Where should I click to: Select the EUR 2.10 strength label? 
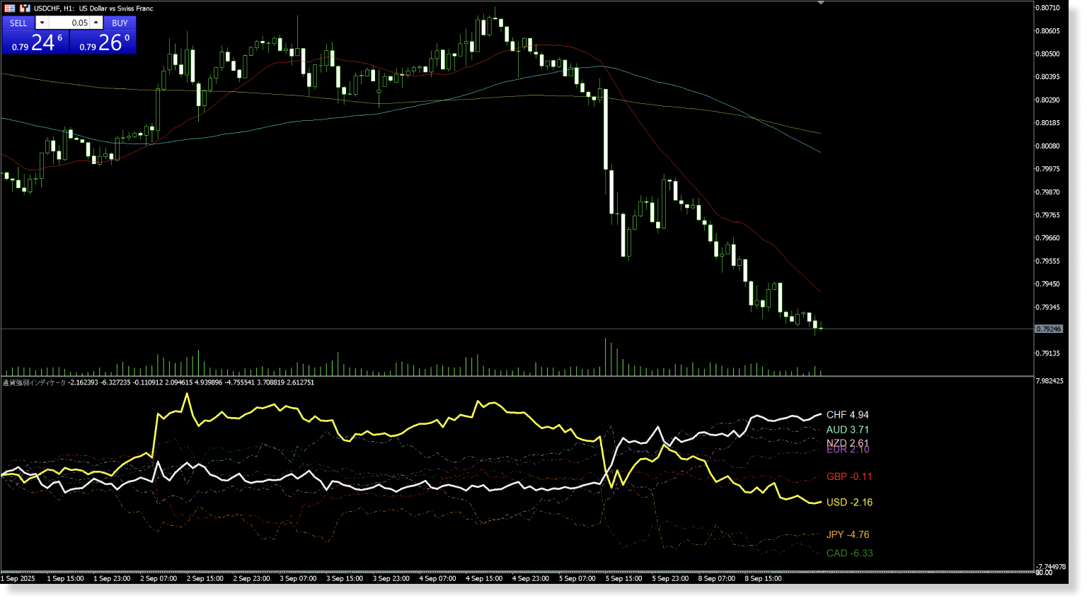847,450
